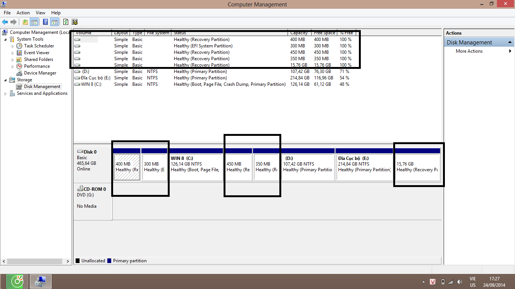Click the Settings toolbar icon beside Refresh

[75, 22]
